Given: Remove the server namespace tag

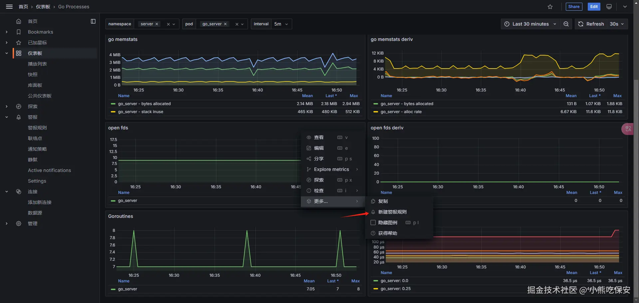Looking at the screenshot, I should coord(157,24).
